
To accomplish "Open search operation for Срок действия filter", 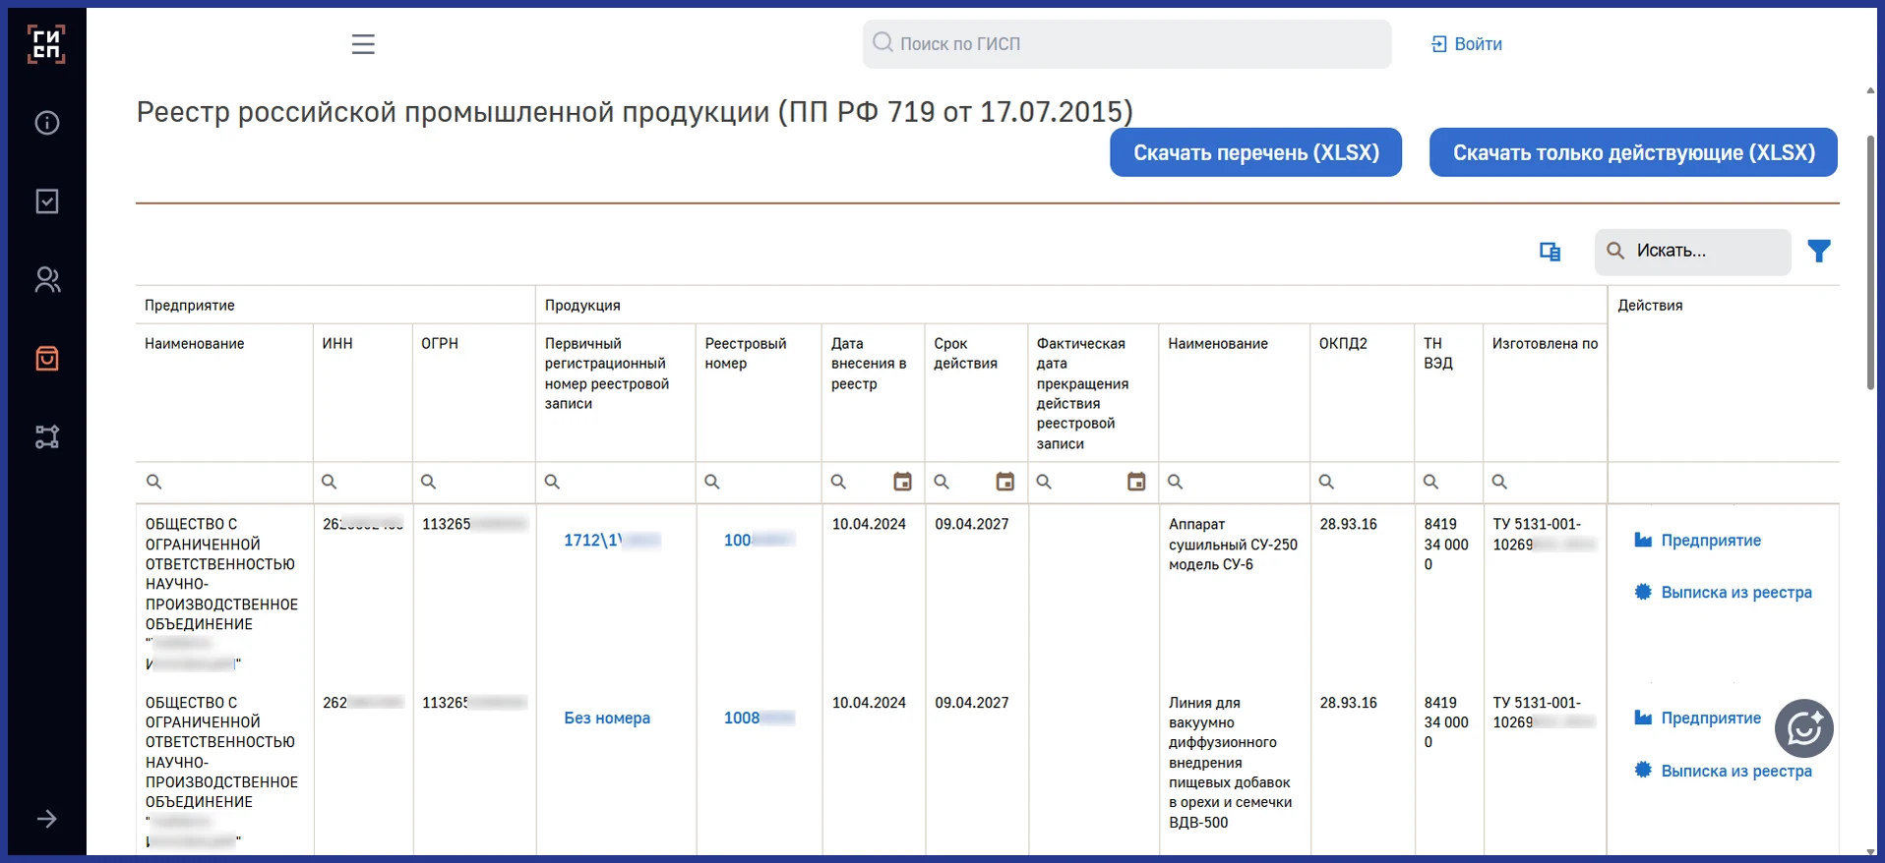I will 942,482.
